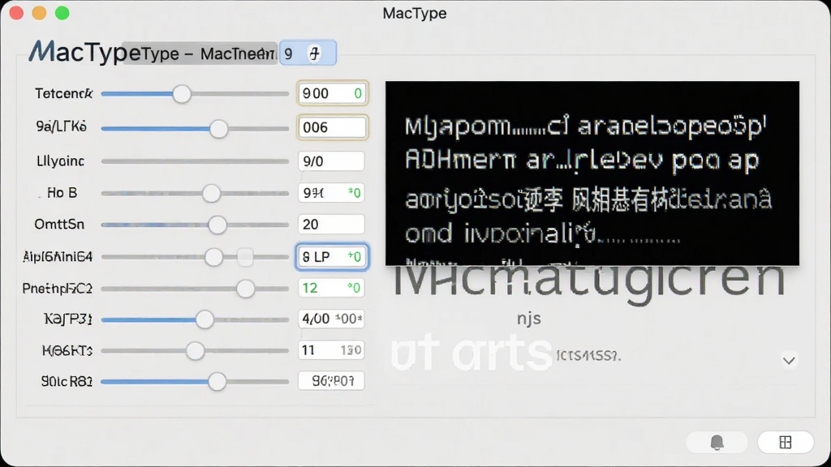This screenshot has width=831, height=467.
Task: Click the black font preview panel
Action: 592,174
